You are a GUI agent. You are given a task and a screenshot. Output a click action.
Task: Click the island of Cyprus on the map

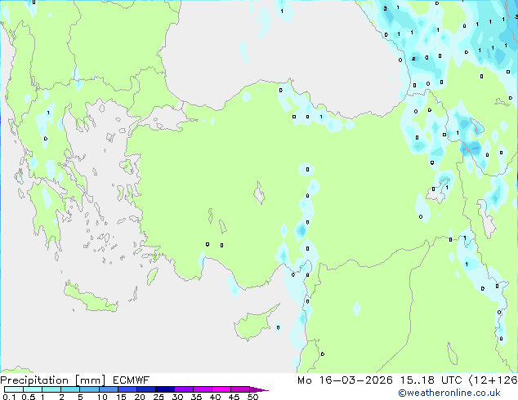(252, 325)
